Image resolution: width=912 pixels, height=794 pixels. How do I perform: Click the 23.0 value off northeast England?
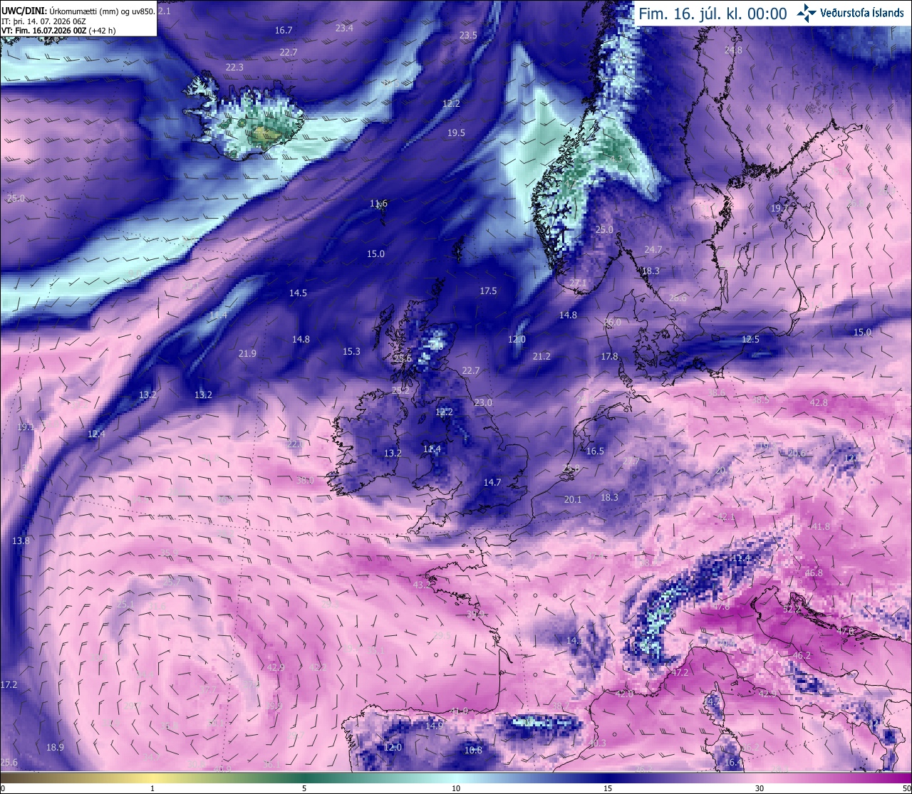click(483, 402)
